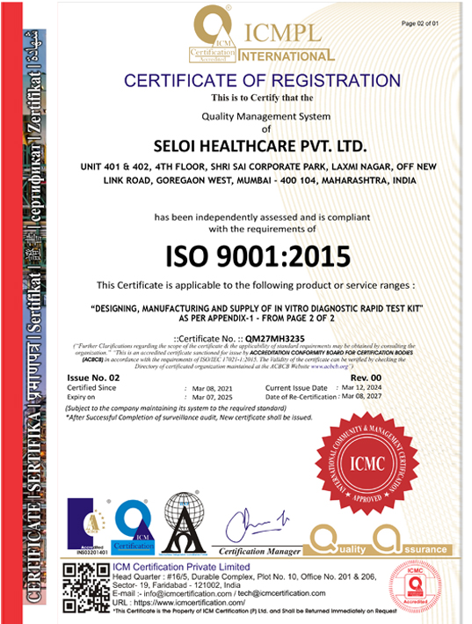Click the red ICMC approved seal

367,463
